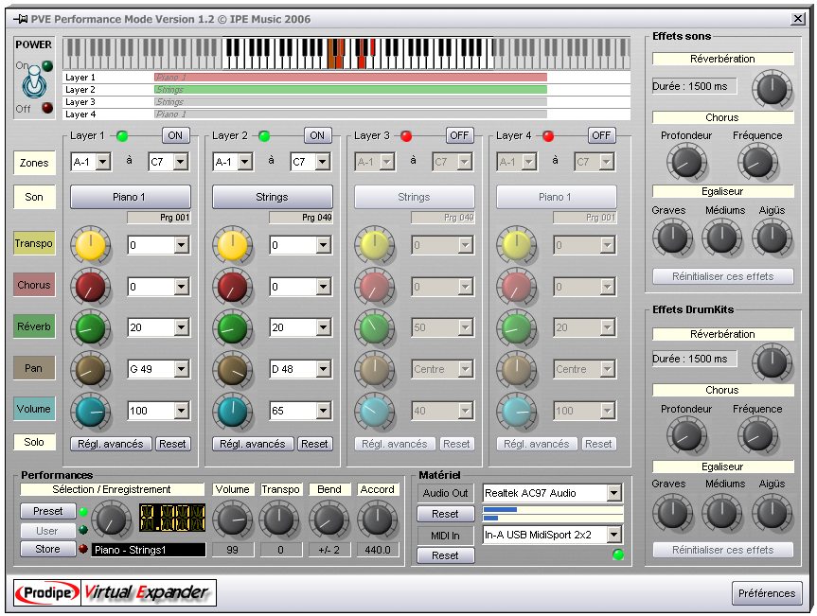817x616 pixels.
Task: Click the yellow Transpo knob in Layer 1
Action: [x=90, y=246]
